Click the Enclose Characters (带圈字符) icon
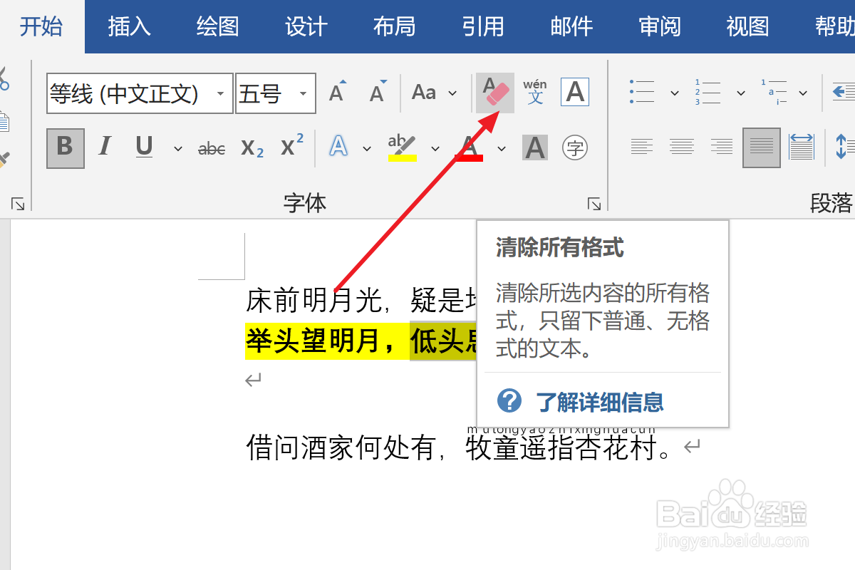This screenshot has width=855, height=570. (574, 148)
